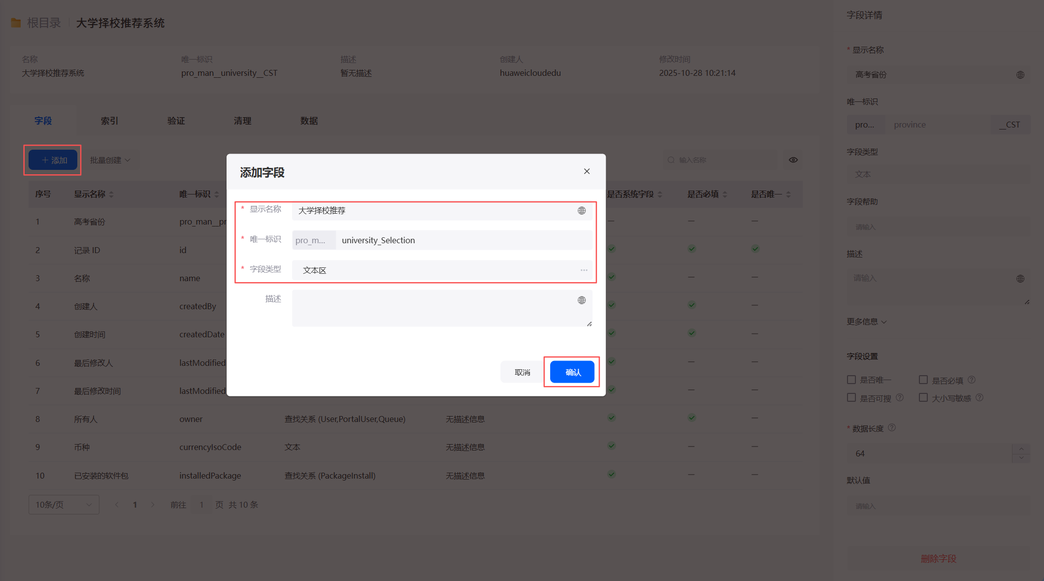The height and width of the screenshot is (581, 1044).
Task: Click ellipsis icon in field type selector
Action: click(x=584, y=270)
